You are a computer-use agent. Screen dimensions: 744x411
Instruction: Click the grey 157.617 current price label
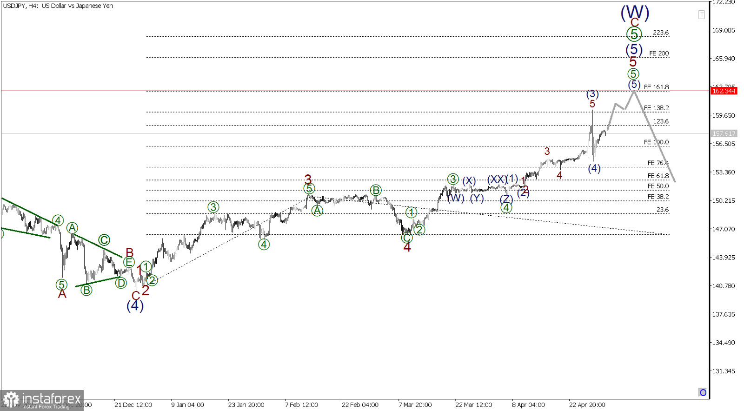(724, 133)
